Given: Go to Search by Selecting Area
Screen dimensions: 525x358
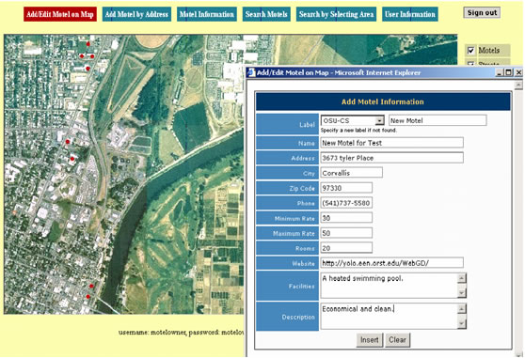Looking at the screenshot, I should pyautogui.click(x=336, y=14).
